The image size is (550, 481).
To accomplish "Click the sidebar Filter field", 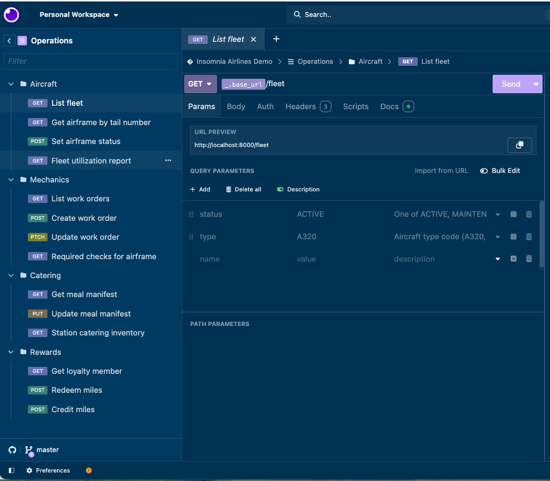I will tap(90, 61).
